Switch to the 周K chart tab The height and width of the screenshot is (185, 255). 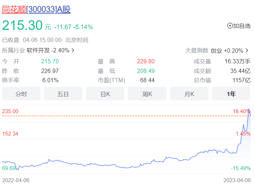point(147,94)
